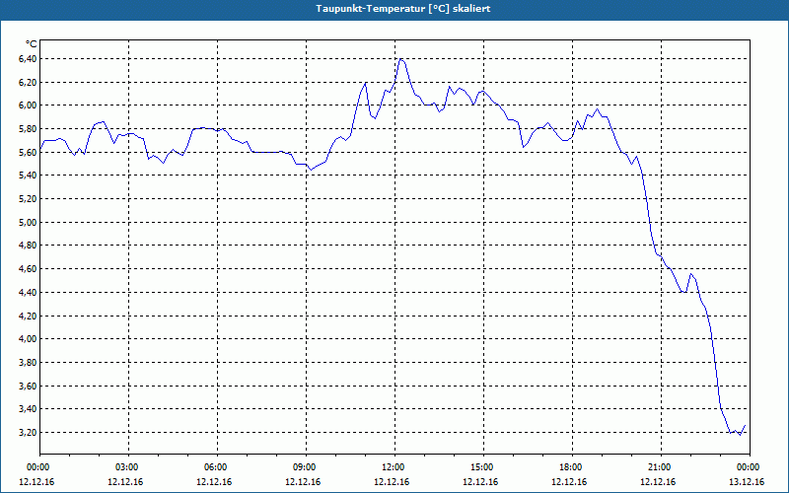Click the 6,20 y-axis label
The image size is (789, 493).
[29, 82]
